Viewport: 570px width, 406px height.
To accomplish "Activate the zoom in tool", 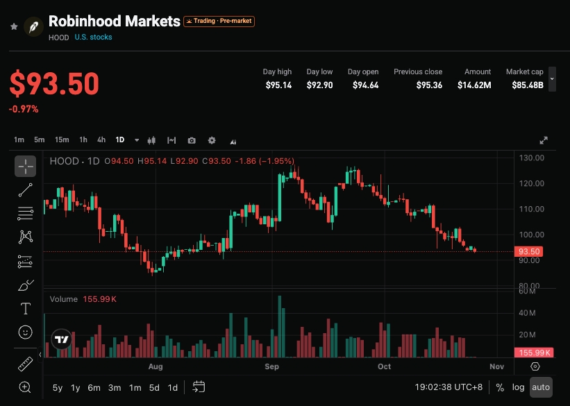I will tap(25, 387).
